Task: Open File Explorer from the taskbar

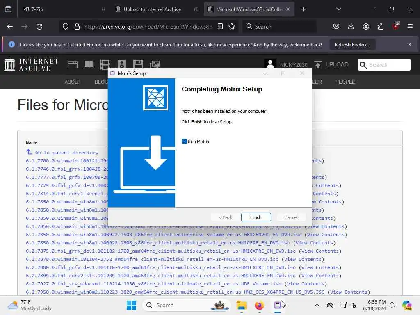Action: coord(241,305)
